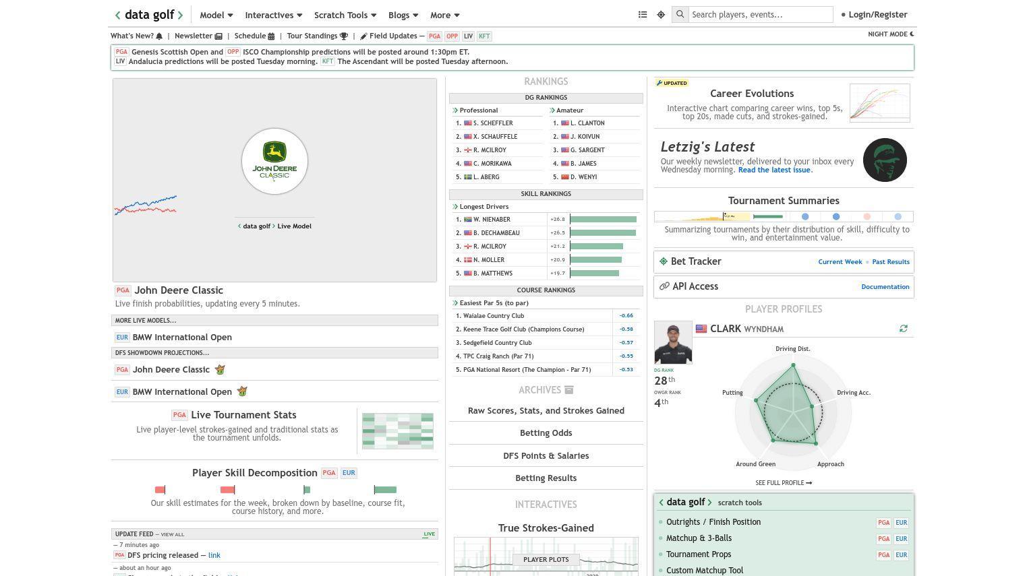Screen dimensions: 1025x576
Task: Open Schedule from top bar
Action: (x=254, y=36)
